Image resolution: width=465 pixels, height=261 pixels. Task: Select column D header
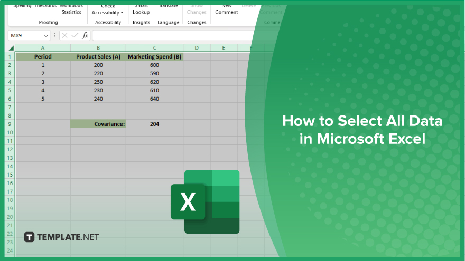click(197, 47)
